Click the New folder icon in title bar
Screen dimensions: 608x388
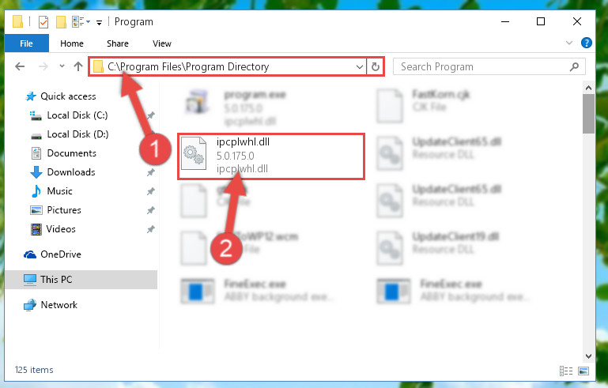[x=61, y=21]
